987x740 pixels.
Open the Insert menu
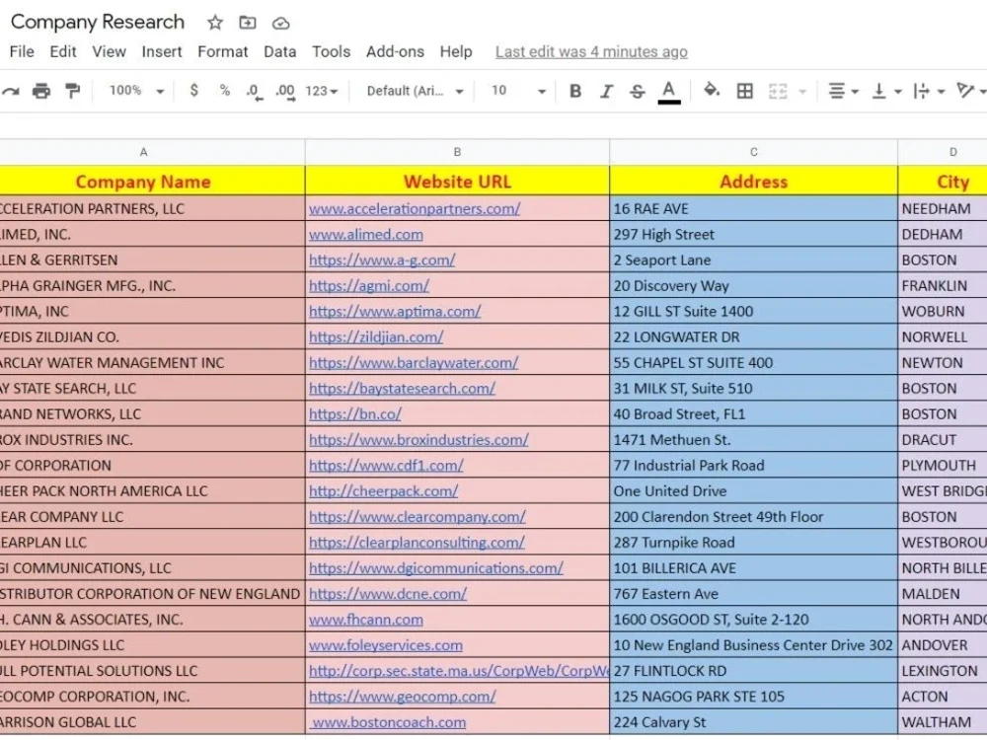(x=162, y=51)
